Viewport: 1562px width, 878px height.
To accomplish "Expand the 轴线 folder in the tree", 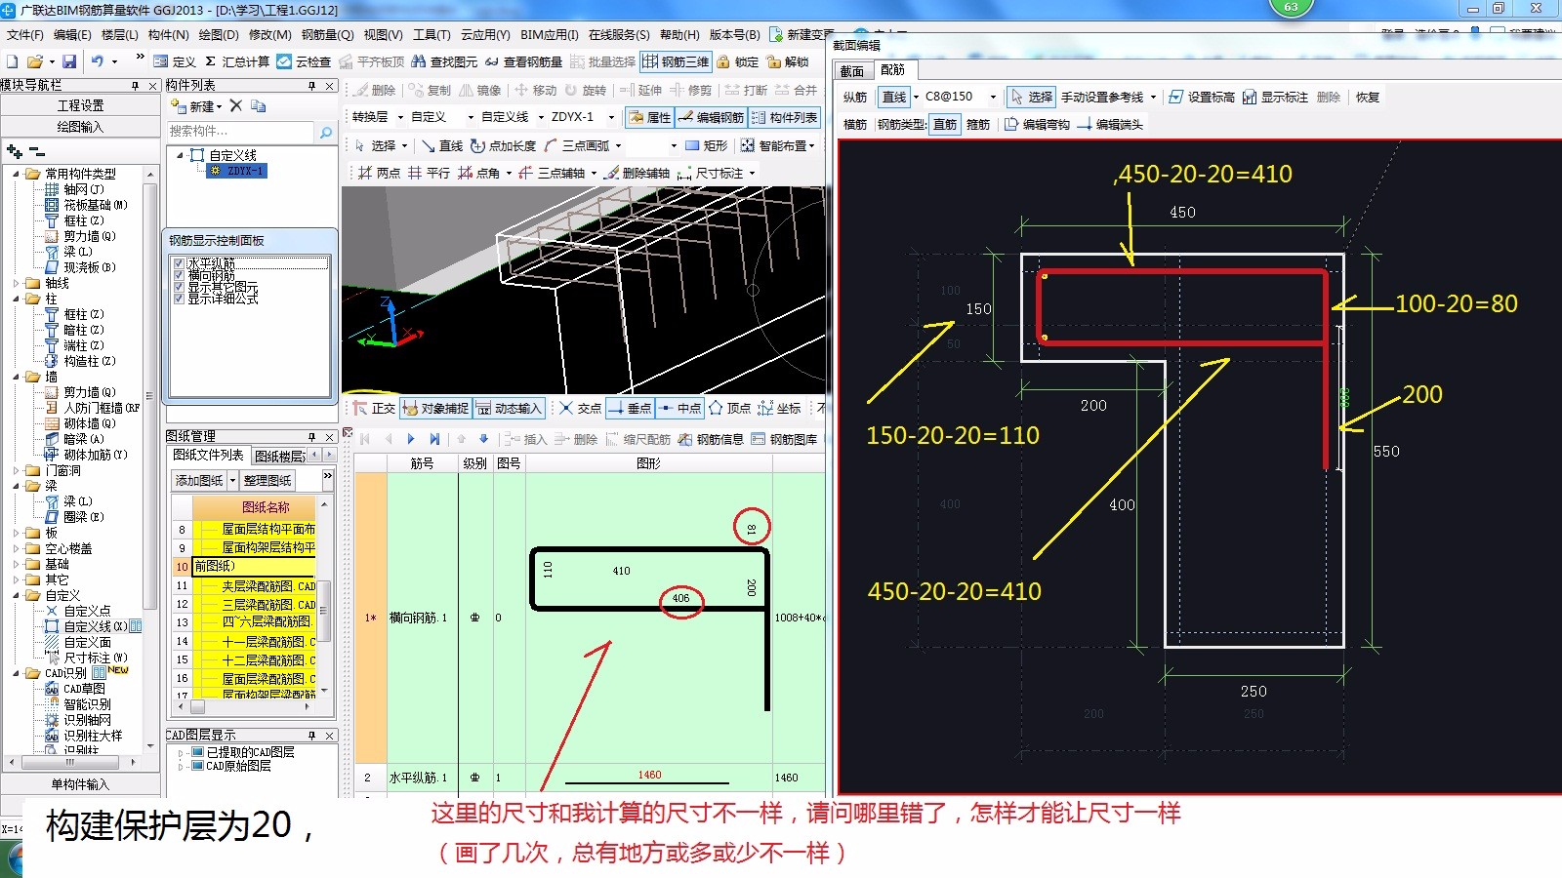I will 17,283.
